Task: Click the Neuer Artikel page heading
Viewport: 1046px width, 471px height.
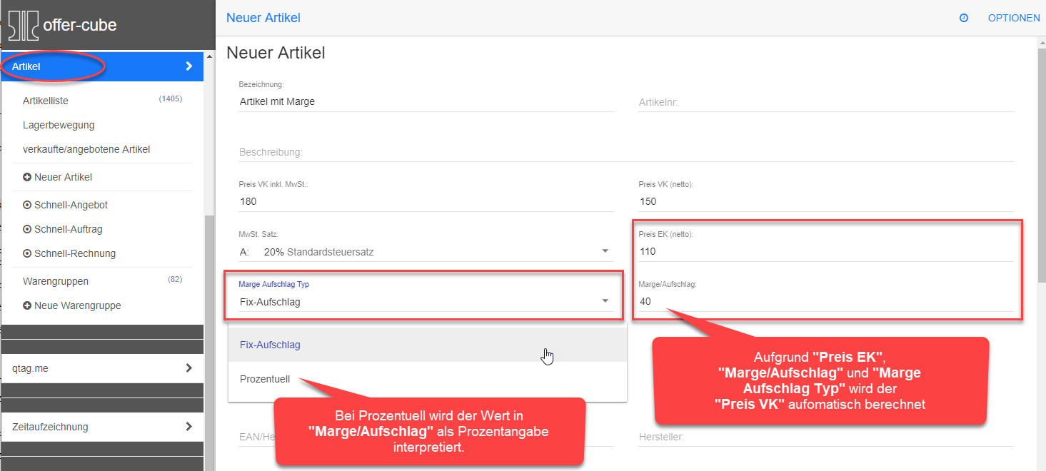Action: click(276, 53)
